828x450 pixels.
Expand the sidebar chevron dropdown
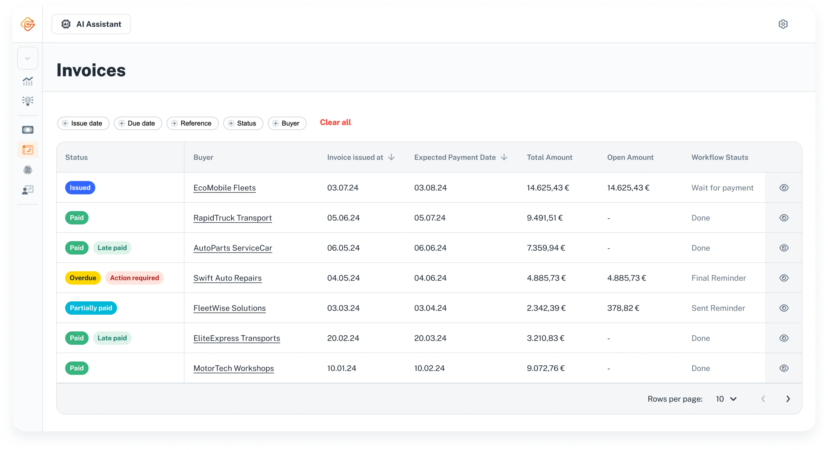pos(28,58)
